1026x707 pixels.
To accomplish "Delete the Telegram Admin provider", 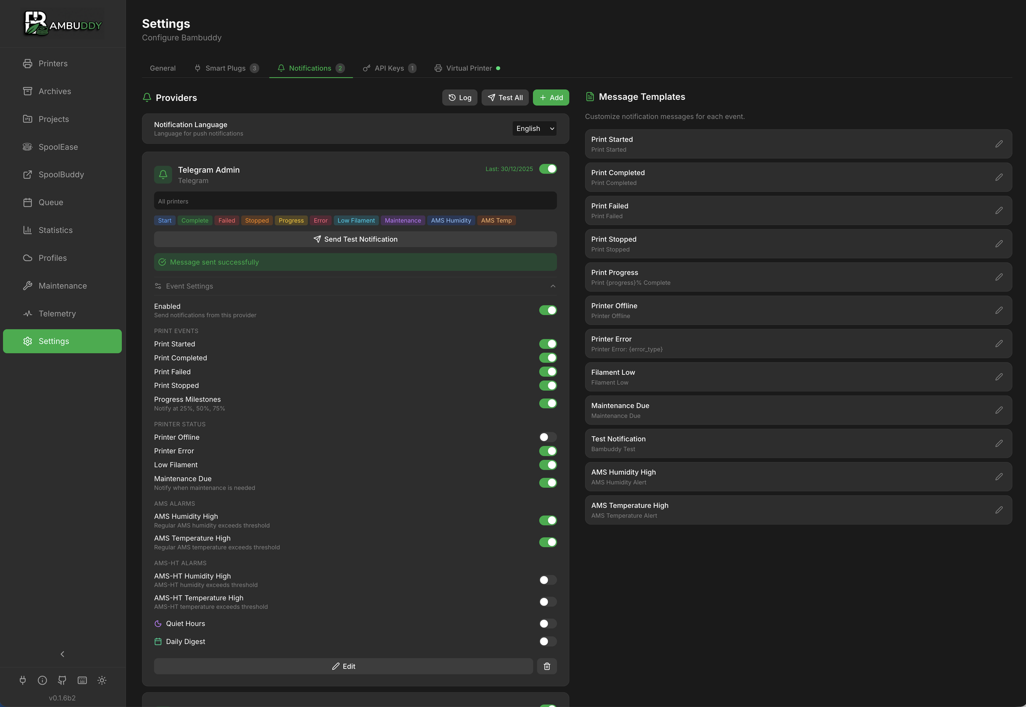I will pos(547,666).
